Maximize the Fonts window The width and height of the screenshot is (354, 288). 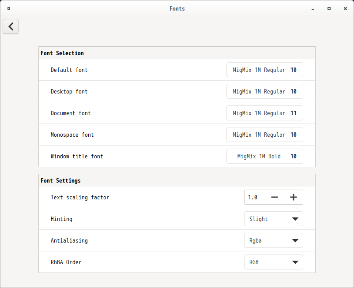point(329,8)
